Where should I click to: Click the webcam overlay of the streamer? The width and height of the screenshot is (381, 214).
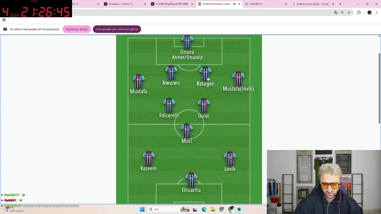(324, 182)
